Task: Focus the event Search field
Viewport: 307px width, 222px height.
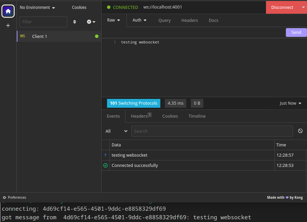Action: [212, 131]
